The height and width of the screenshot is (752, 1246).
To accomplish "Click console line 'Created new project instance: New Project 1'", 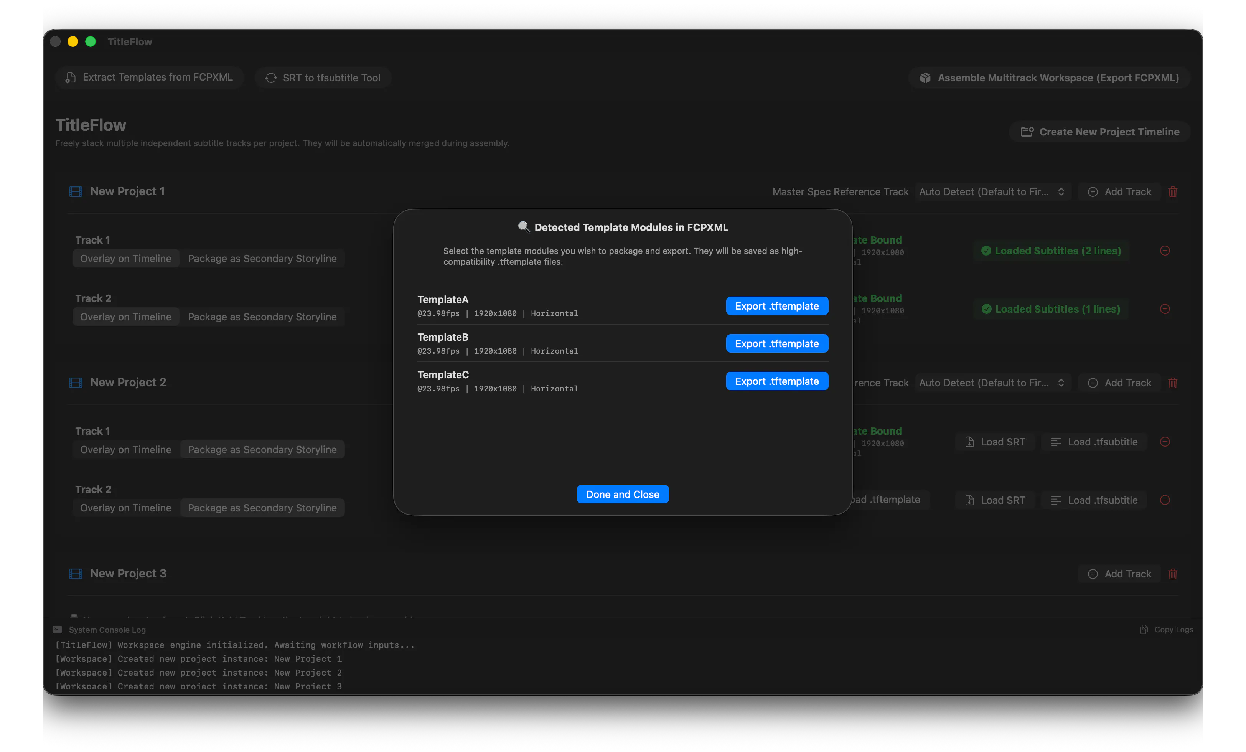I will tap(198, 659).
